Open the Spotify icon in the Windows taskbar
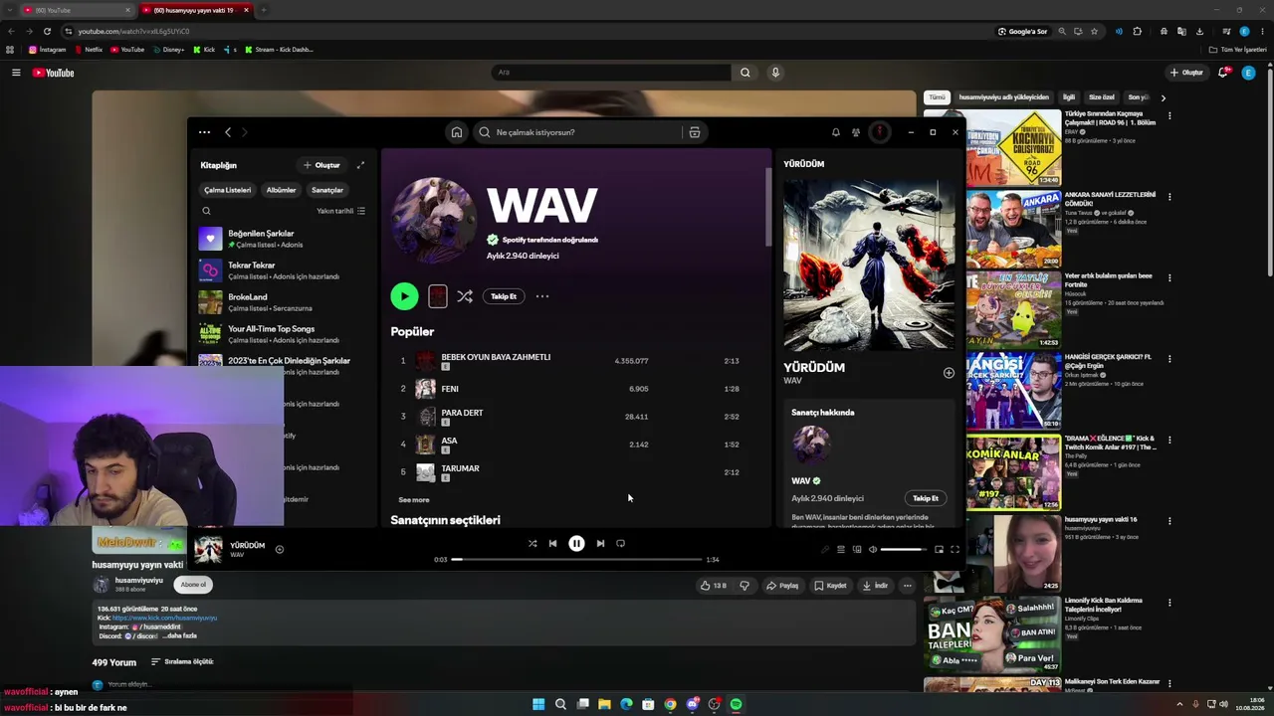 click(x=736, y=704)
